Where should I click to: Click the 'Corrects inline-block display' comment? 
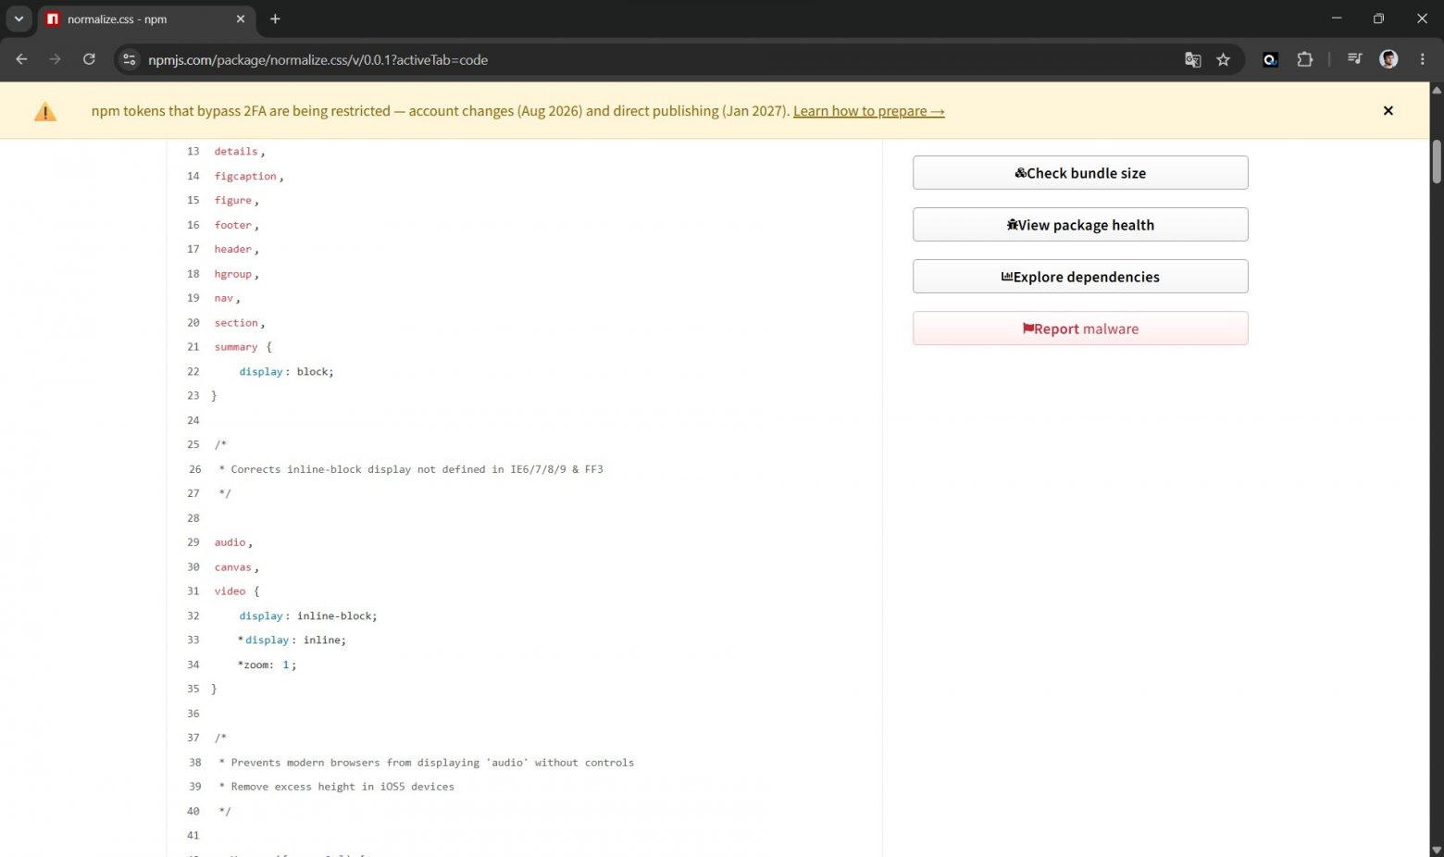(x=411, y=469)
